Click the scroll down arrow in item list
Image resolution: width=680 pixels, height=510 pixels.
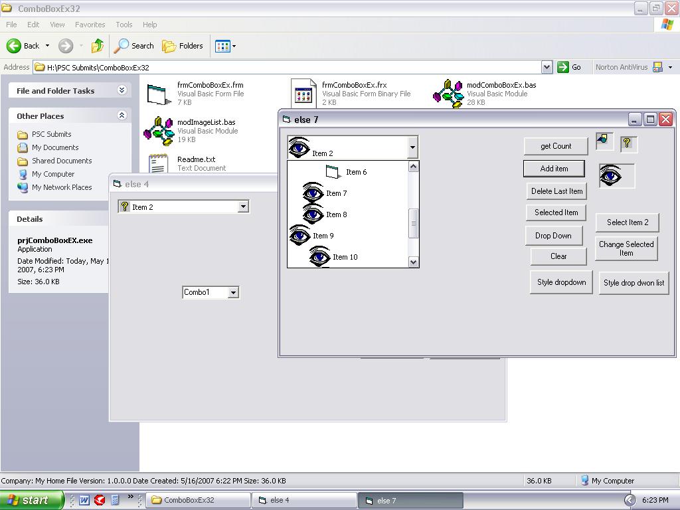tap(414, 262)
